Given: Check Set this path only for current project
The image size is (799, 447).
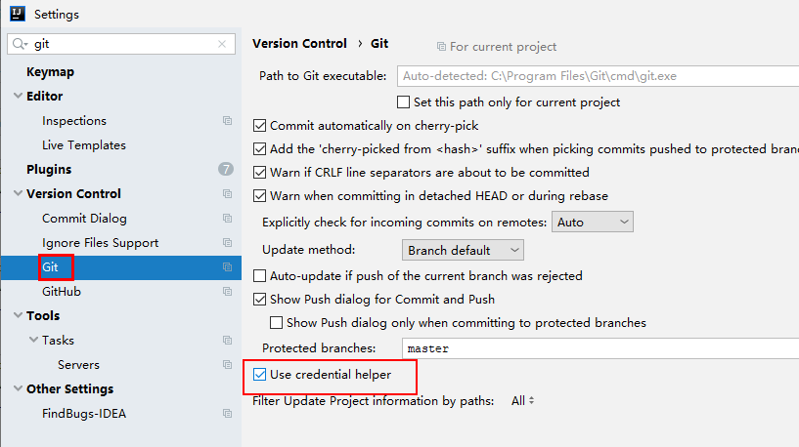Looking at the screenshot, I should coord(403,102).
